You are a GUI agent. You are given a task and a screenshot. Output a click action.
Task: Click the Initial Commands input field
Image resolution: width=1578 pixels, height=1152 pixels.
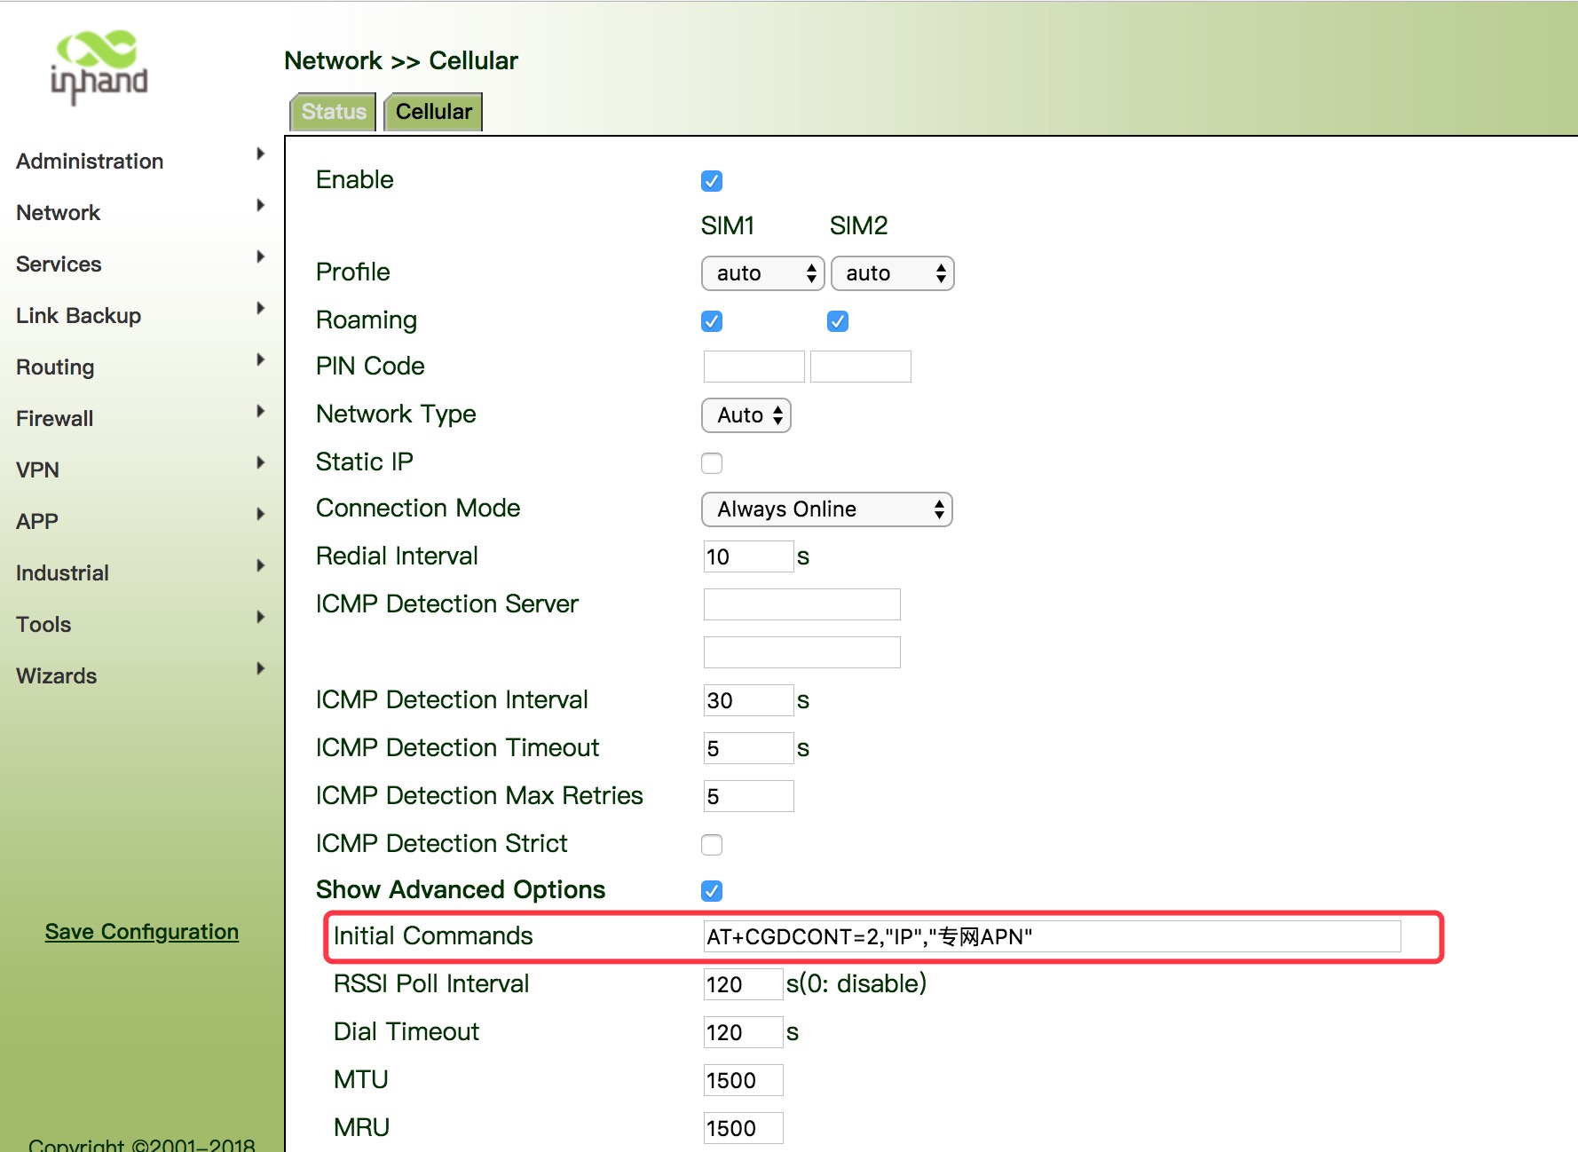[x=1052, y=937]
